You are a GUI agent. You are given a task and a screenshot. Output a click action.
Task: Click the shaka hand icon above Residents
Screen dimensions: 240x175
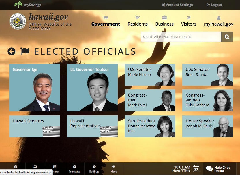[x=138, y=17]
